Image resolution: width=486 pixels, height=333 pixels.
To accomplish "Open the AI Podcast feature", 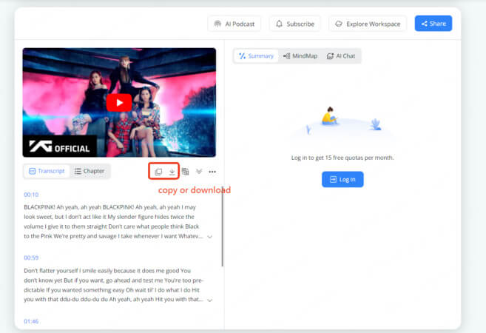I will 234,24.
